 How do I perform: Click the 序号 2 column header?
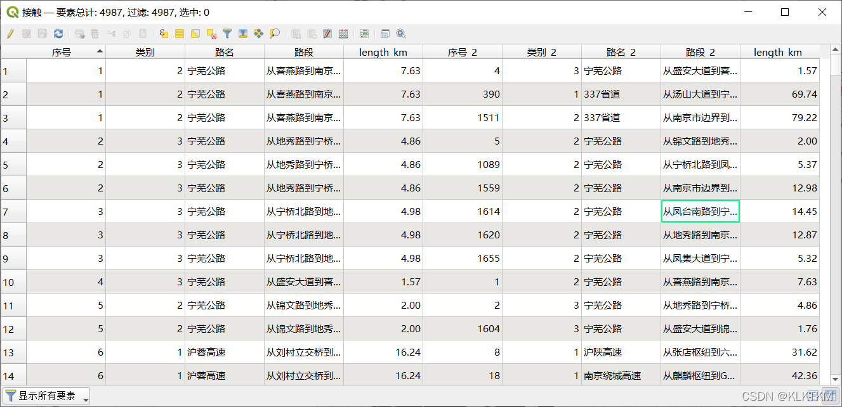pos(463,52)
